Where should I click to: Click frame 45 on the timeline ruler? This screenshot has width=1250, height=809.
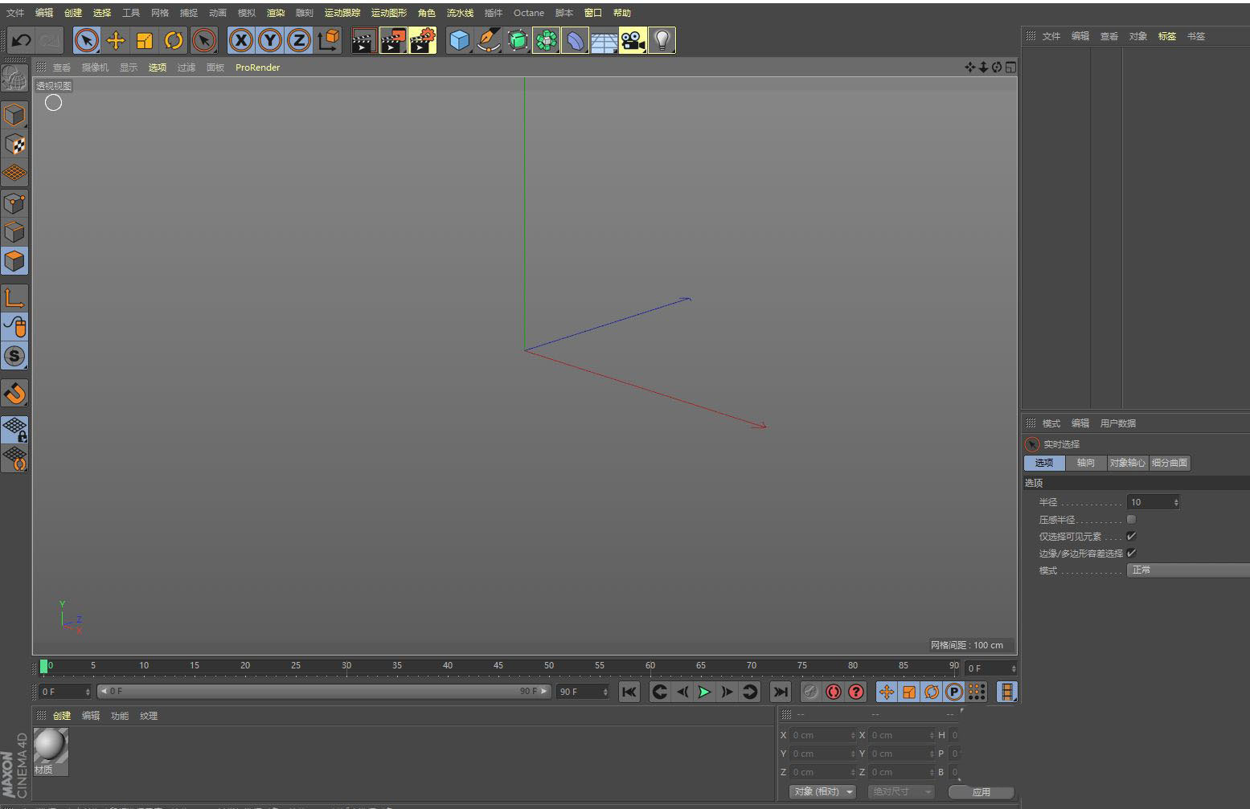point(498,665)
